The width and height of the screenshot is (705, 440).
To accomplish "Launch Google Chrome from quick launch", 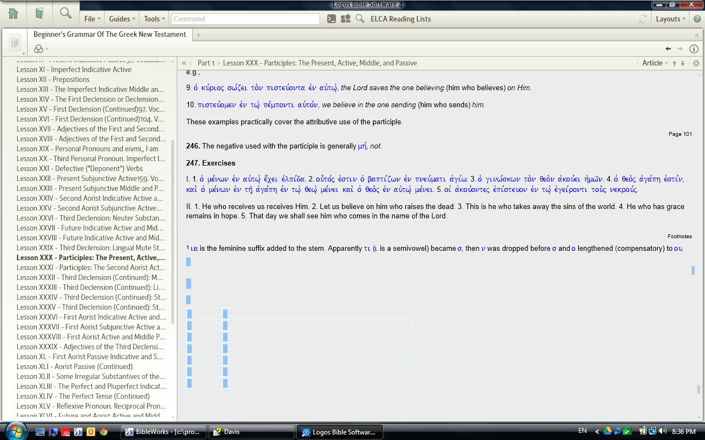I will tap(103, 432).
